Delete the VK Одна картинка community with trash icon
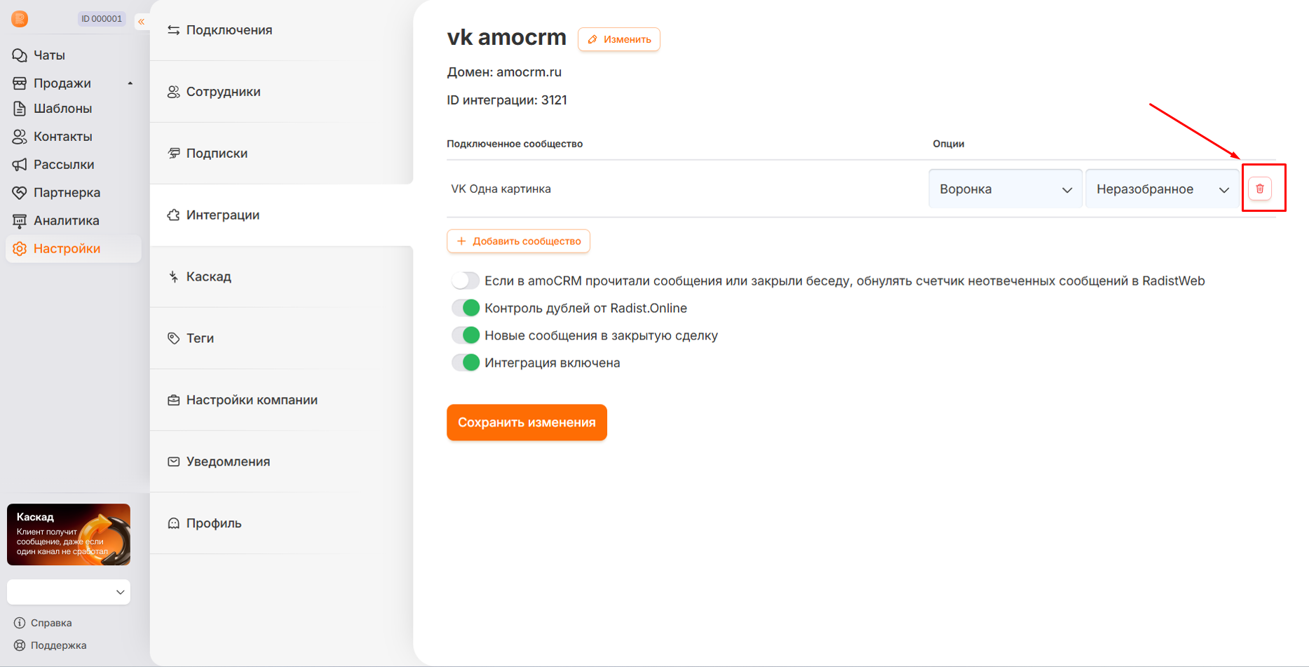The image size is (1309, 667). coord(1260,189)
